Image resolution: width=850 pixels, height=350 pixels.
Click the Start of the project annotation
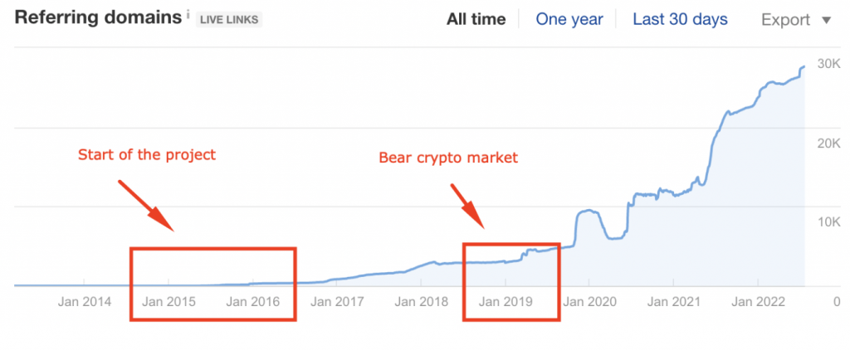(146, 154)
